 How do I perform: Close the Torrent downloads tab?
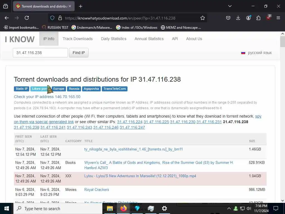point(70,6)
